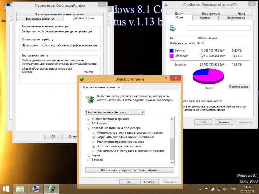Image resolution: width=259 pixels, height=194 pixels.
Task: Select 'Политика охлаждения системы' tree label
Action: tap(118, 146)
